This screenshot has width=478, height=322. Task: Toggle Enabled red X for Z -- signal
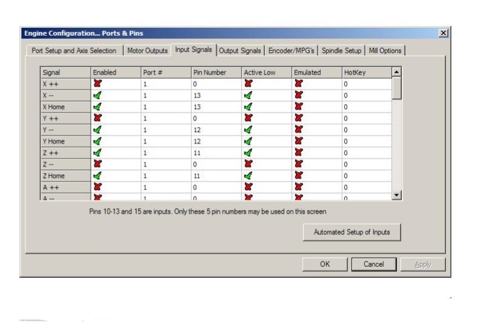[97, 165]
